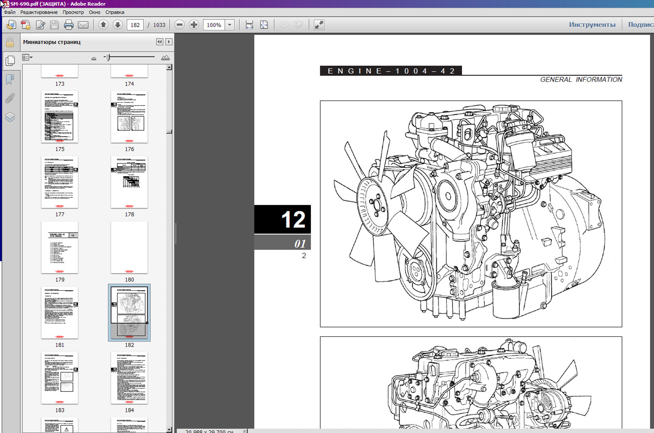Open thumbnail panel options dropdown
This screenshot has height=433, width=654.
27,58
